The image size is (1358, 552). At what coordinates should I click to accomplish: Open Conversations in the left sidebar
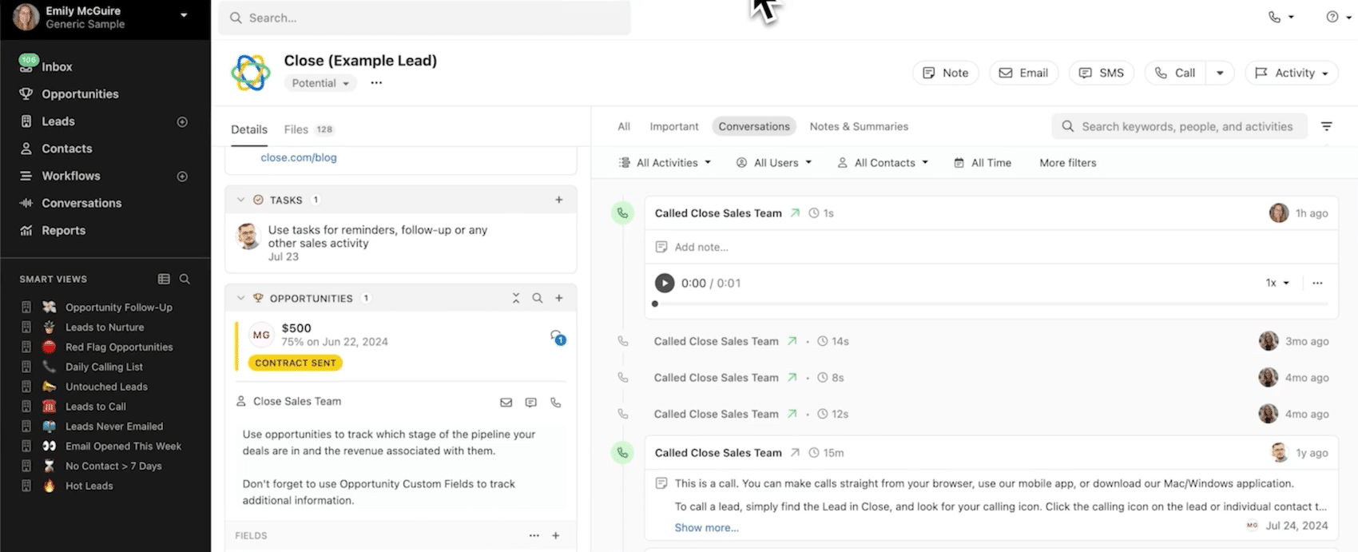point(81,203)
